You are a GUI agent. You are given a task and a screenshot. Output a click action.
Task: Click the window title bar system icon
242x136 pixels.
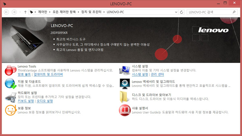tap(4, 4)
